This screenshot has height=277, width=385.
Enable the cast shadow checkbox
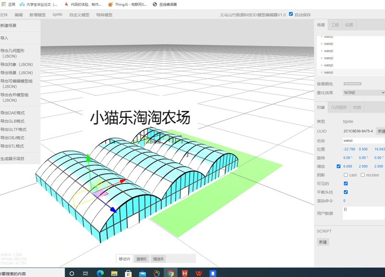pos(346,175)
